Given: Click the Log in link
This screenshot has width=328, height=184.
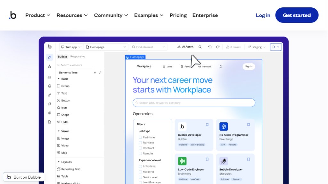Looking at the screenshot, I should [x=263, y=15].
